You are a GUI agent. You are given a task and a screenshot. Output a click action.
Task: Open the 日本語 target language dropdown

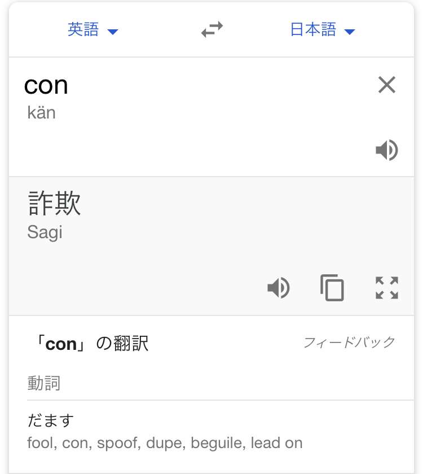pos(323,29)
